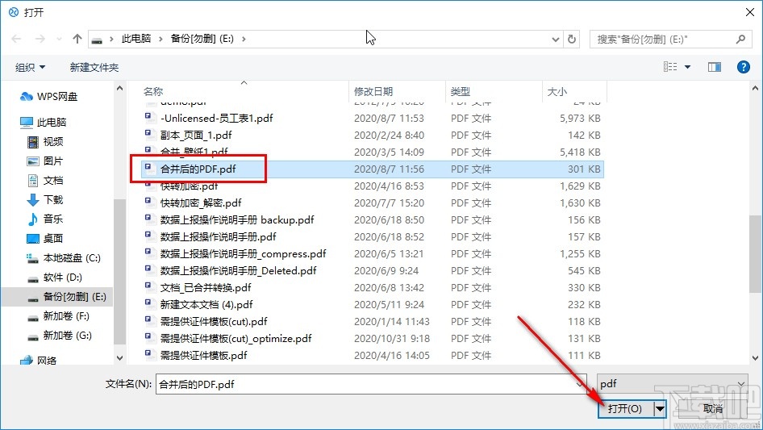Click the 打开(O) button

click(625, 409)
